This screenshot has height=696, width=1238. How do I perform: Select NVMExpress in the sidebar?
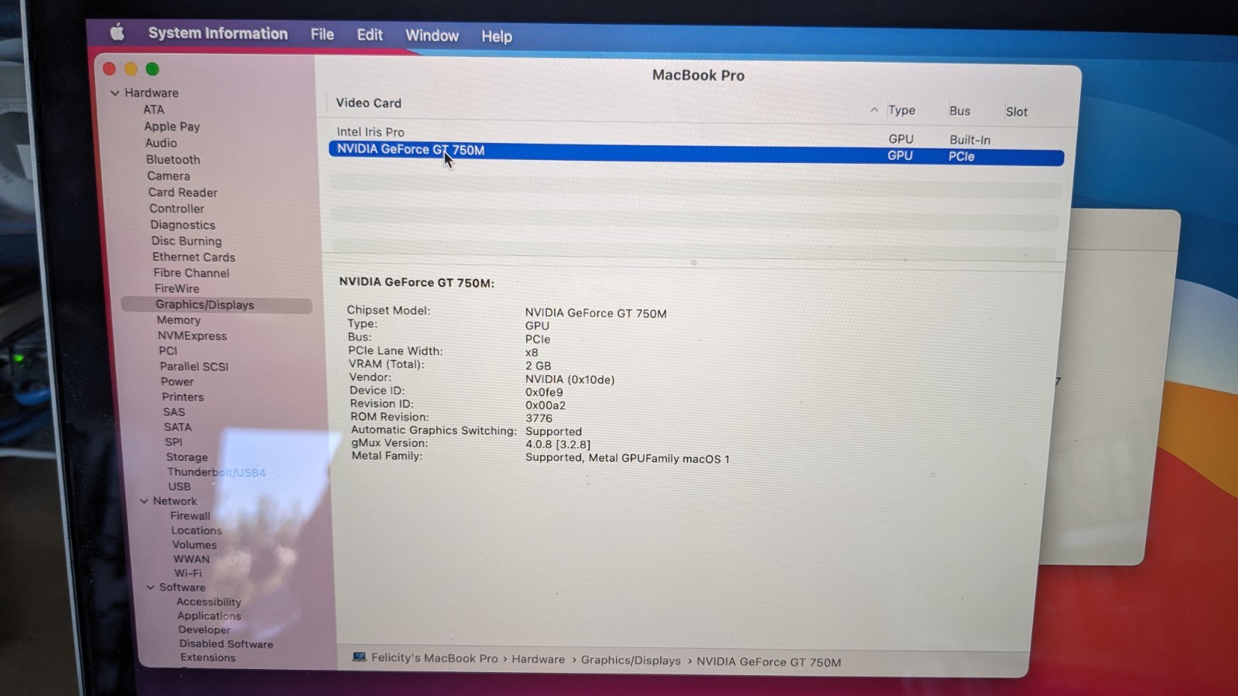click(192, 336)
